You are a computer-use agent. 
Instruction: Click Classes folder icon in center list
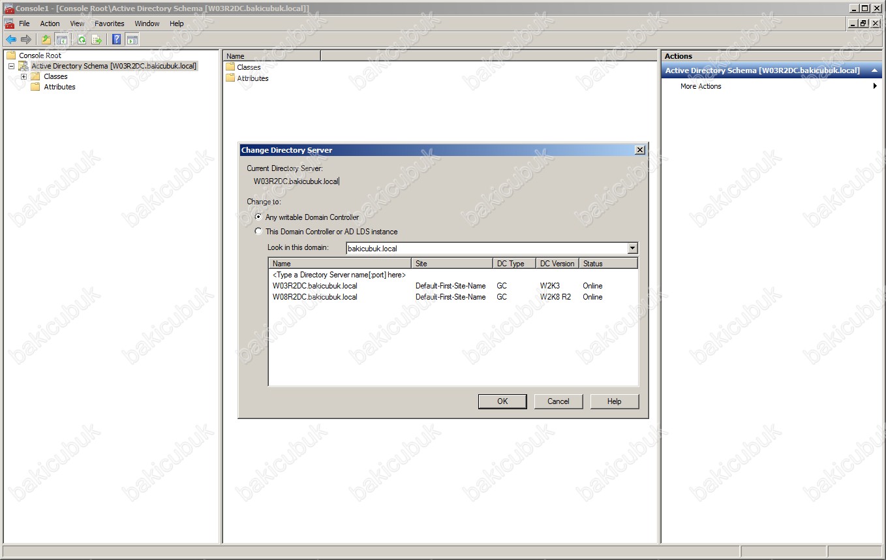[230, 67]
